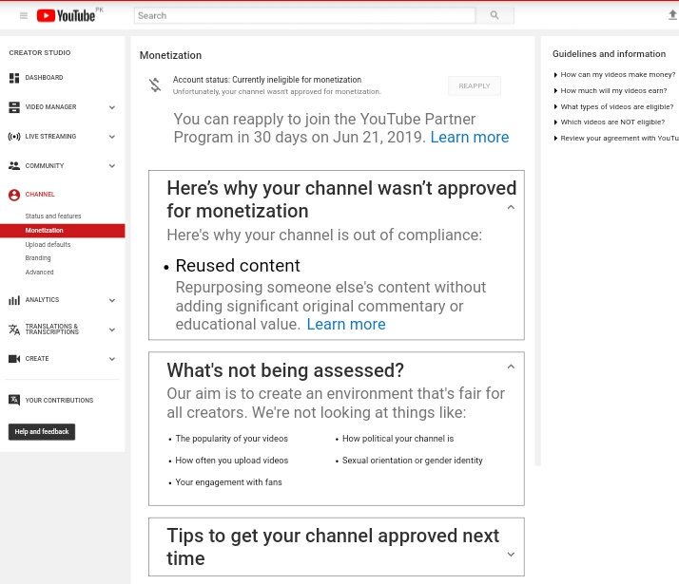Open 'How much will my videos earn?'
679x584 pixels.
pos(613,91)
